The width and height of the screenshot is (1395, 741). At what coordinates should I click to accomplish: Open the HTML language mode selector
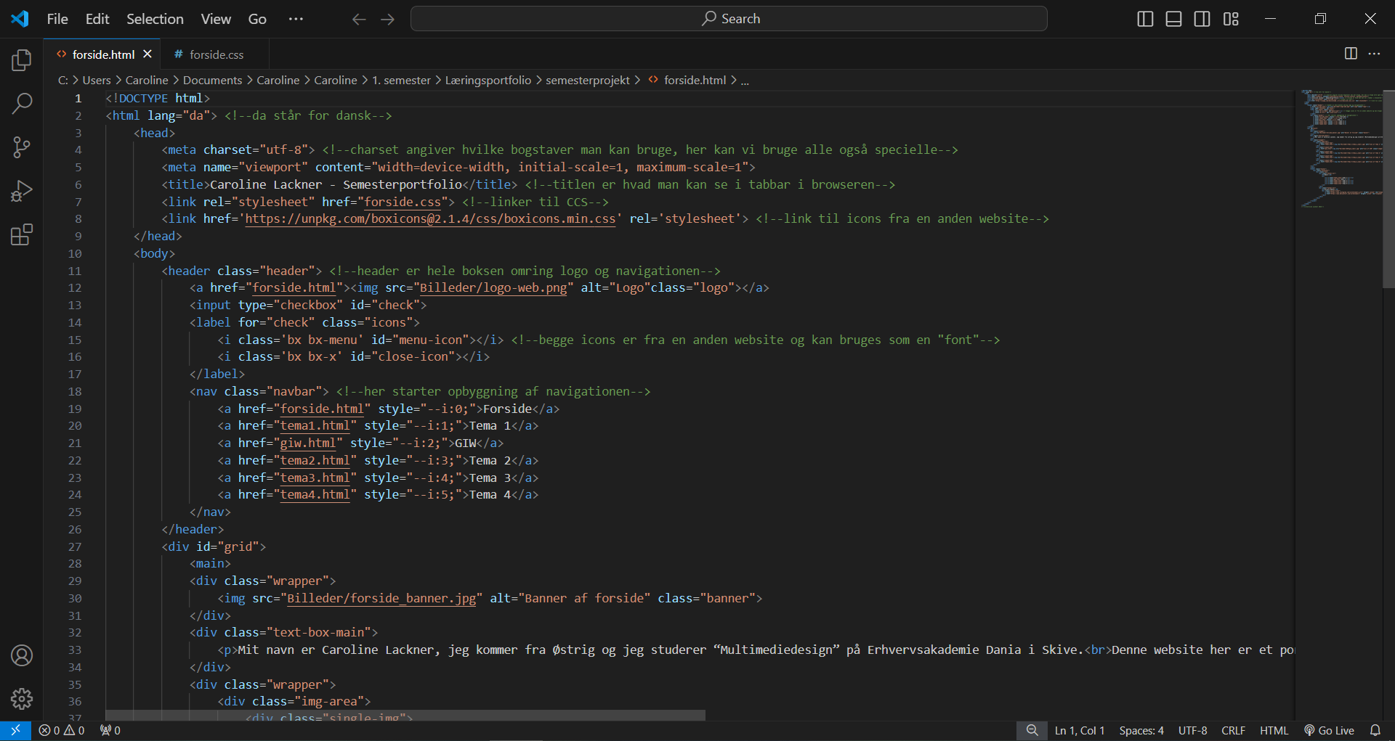click(1273, 730)
